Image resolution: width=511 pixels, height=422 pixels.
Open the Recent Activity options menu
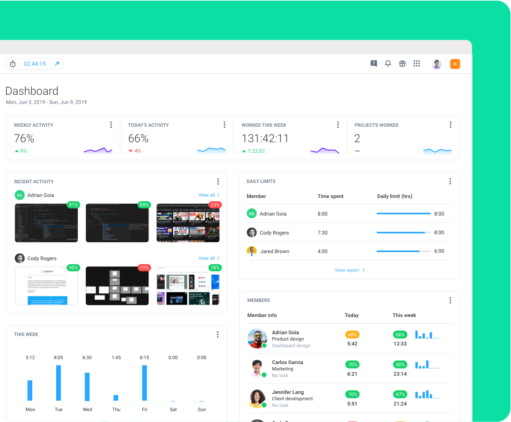(218, 181)
